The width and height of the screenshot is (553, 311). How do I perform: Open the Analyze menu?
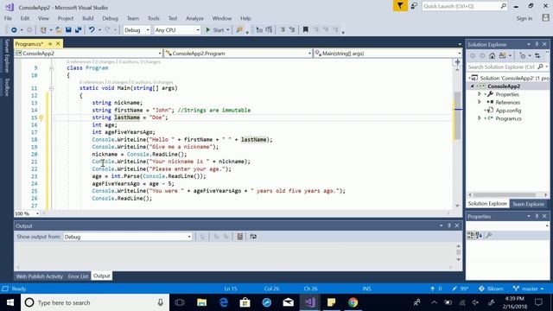[x=194, y=18]
